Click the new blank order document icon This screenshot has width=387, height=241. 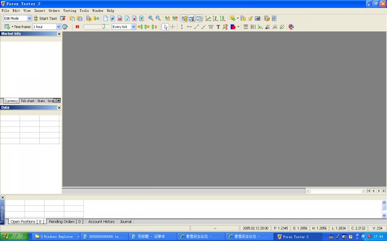coord(105,18)
